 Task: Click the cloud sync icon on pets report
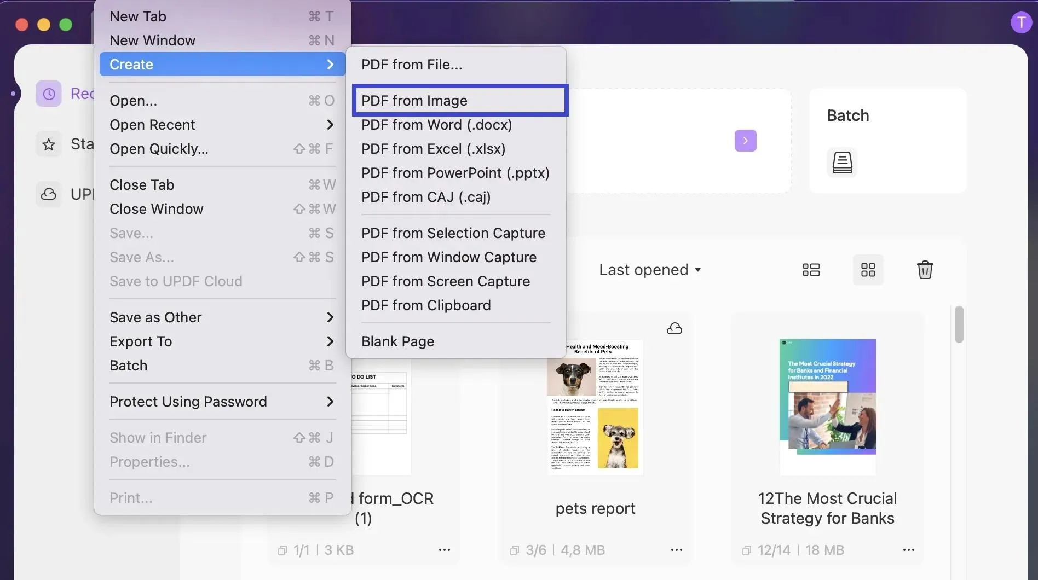[674, 328]
